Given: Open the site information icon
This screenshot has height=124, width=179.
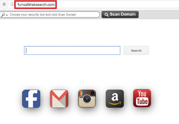Looking at the screenshot, I should tap(12, 4).
